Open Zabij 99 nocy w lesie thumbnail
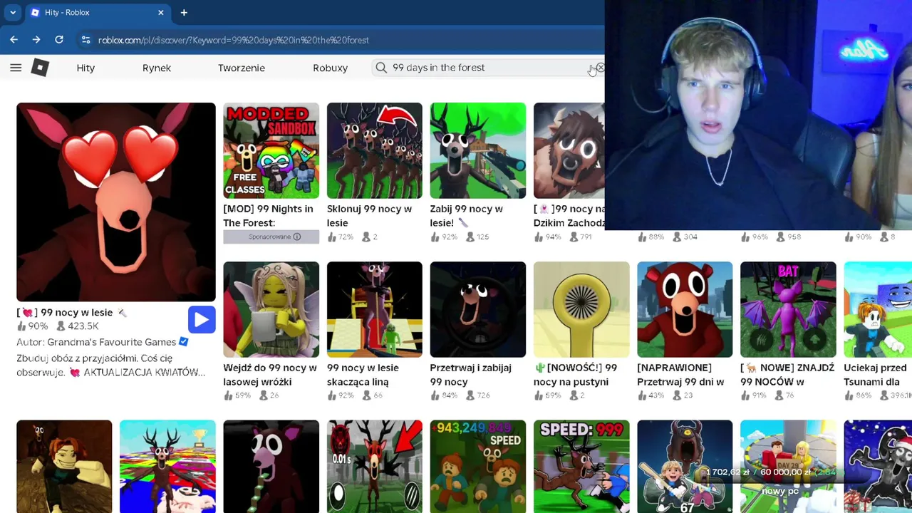The image size is (912, 513). (x=477, y=150)
